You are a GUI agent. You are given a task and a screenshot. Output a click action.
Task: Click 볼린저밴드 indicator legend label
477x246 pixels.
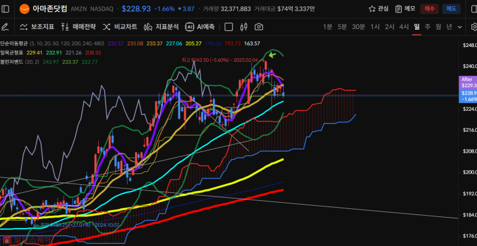12,62
